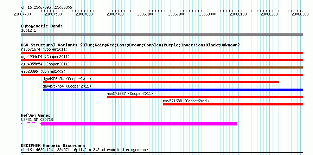Click the 16p12.1 band label
Viewport: 313px width, 155px height.
click(x=28, y=31)
